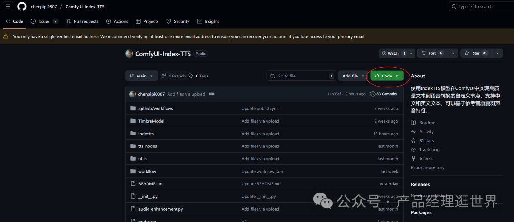
Task: Open the Add file dropdown
Action: click(x=353, y=76)
